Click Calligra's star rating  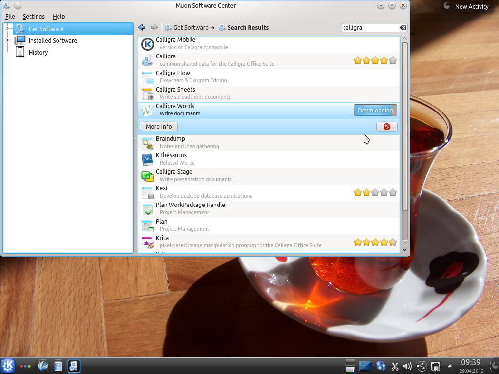pos(375,60)
